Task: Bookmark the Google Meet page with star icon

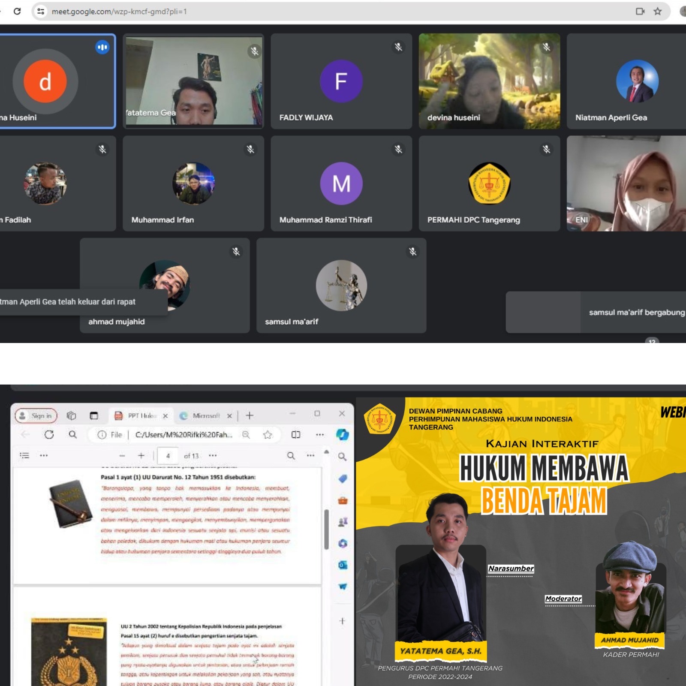Action: (658, 12)
